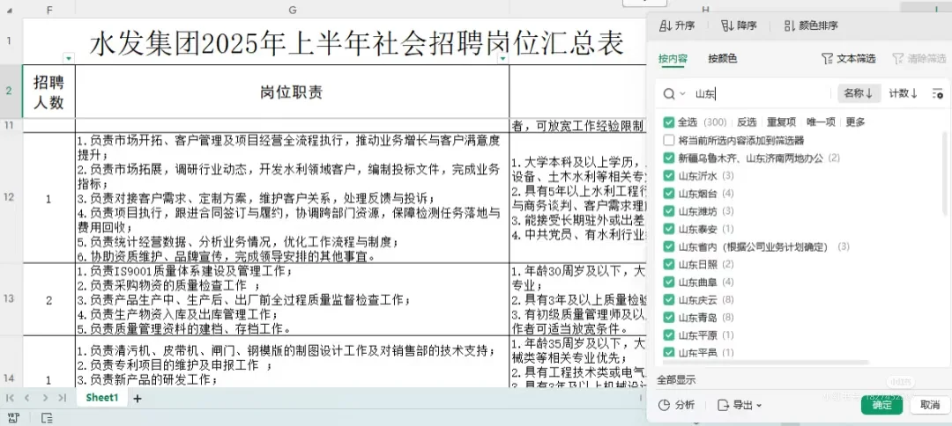The width and height of the screenshot is (952, 426).
Task: Open 文本筛选 text filter
Action: coord(848,59)
